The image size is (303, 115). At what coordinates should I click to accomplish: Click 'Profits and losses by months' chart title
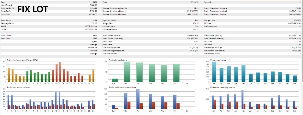(x=223, y=88)
